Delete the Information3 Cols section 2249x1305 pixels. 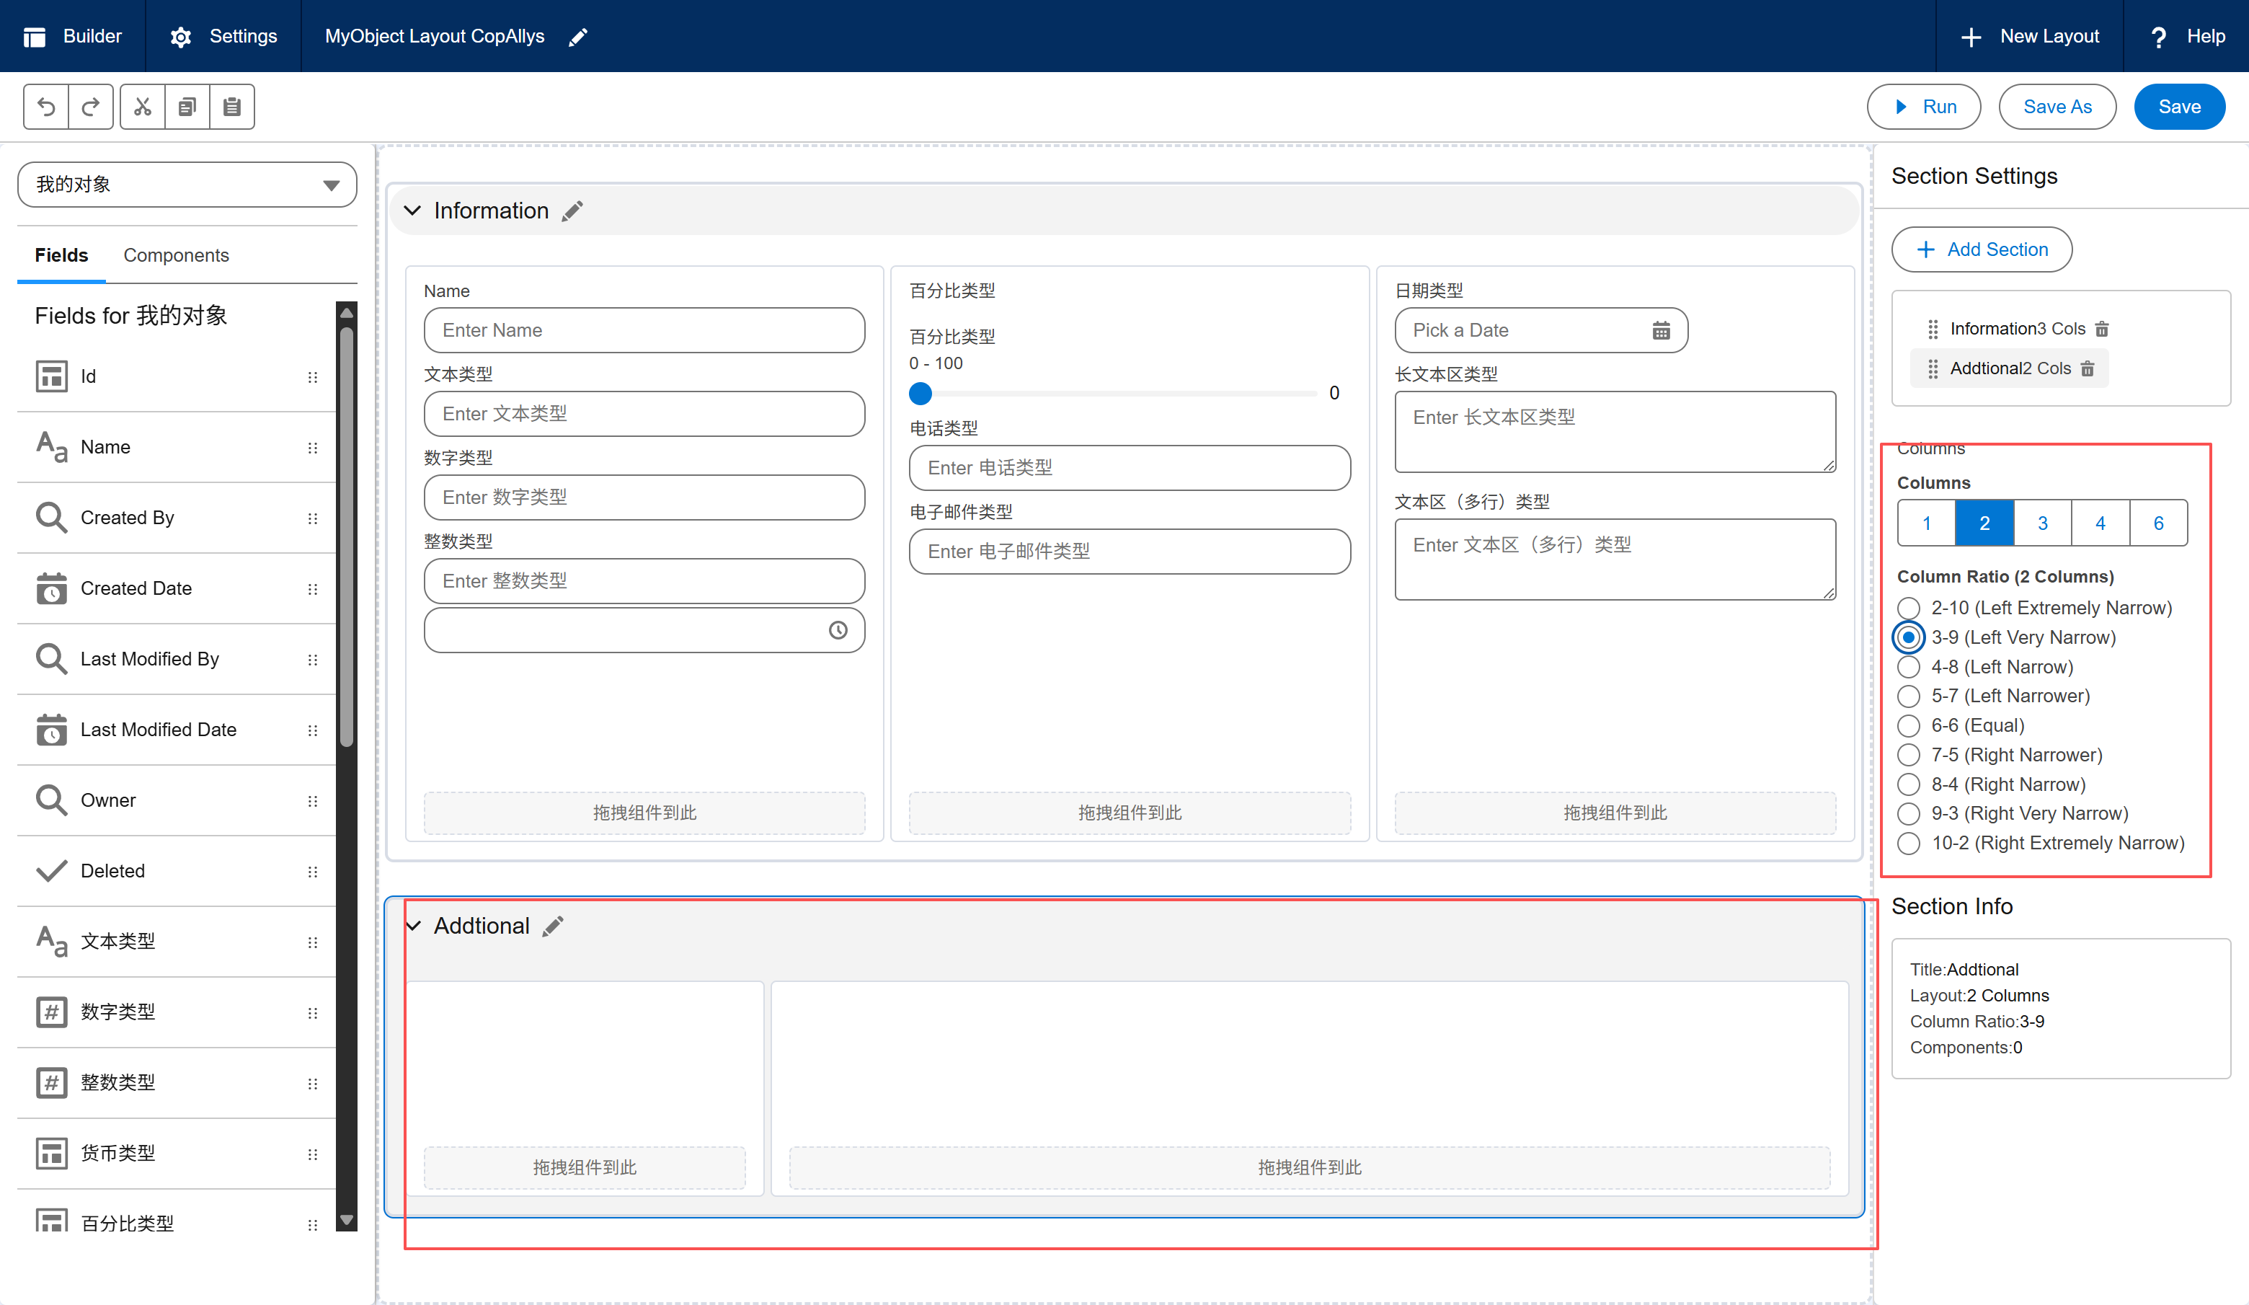pyautogui.click(x=2102, y=329)
